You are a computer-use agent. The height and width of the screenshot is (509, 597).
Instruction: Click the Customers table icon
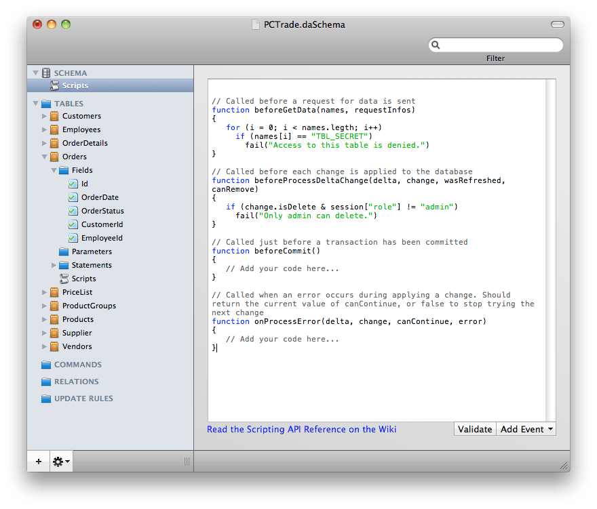[54, 116]
